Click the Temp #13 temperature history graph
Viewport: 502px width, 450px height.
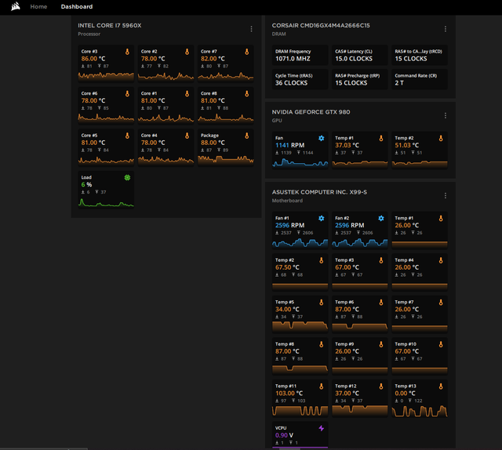[420, 411]
